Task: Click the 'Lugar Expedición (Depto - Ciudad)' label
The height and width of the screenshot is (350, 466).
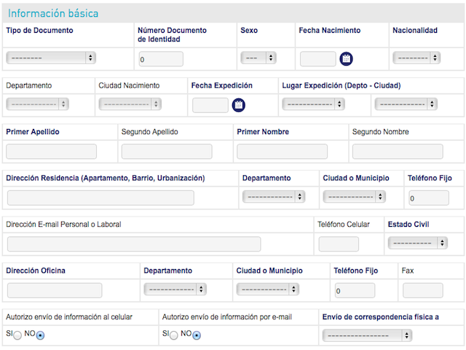Action: 341,86
